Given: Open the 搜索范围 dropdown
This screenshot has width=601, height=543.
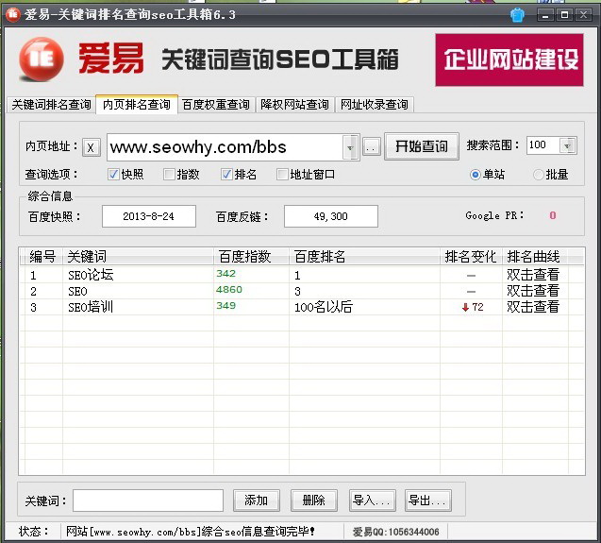Looking at the screenshot, I should coord(567,145).
